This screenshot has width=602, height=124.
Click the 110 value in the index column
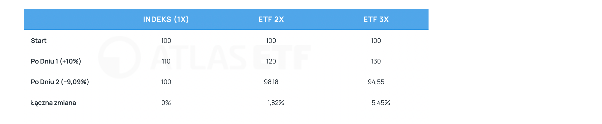(x=166, y=61)
